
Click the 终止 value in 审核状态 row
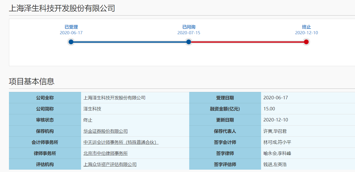[x=88, y=120]
